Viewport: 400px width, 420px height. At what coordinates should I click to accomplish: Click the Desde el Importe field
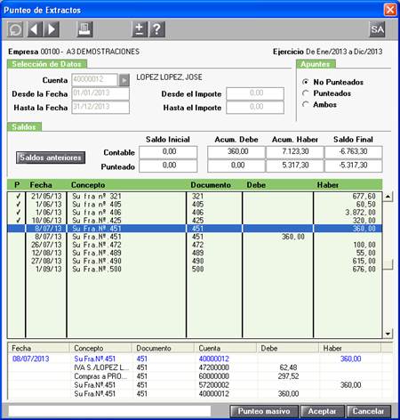pyautogui.click(x=255, y=93)
